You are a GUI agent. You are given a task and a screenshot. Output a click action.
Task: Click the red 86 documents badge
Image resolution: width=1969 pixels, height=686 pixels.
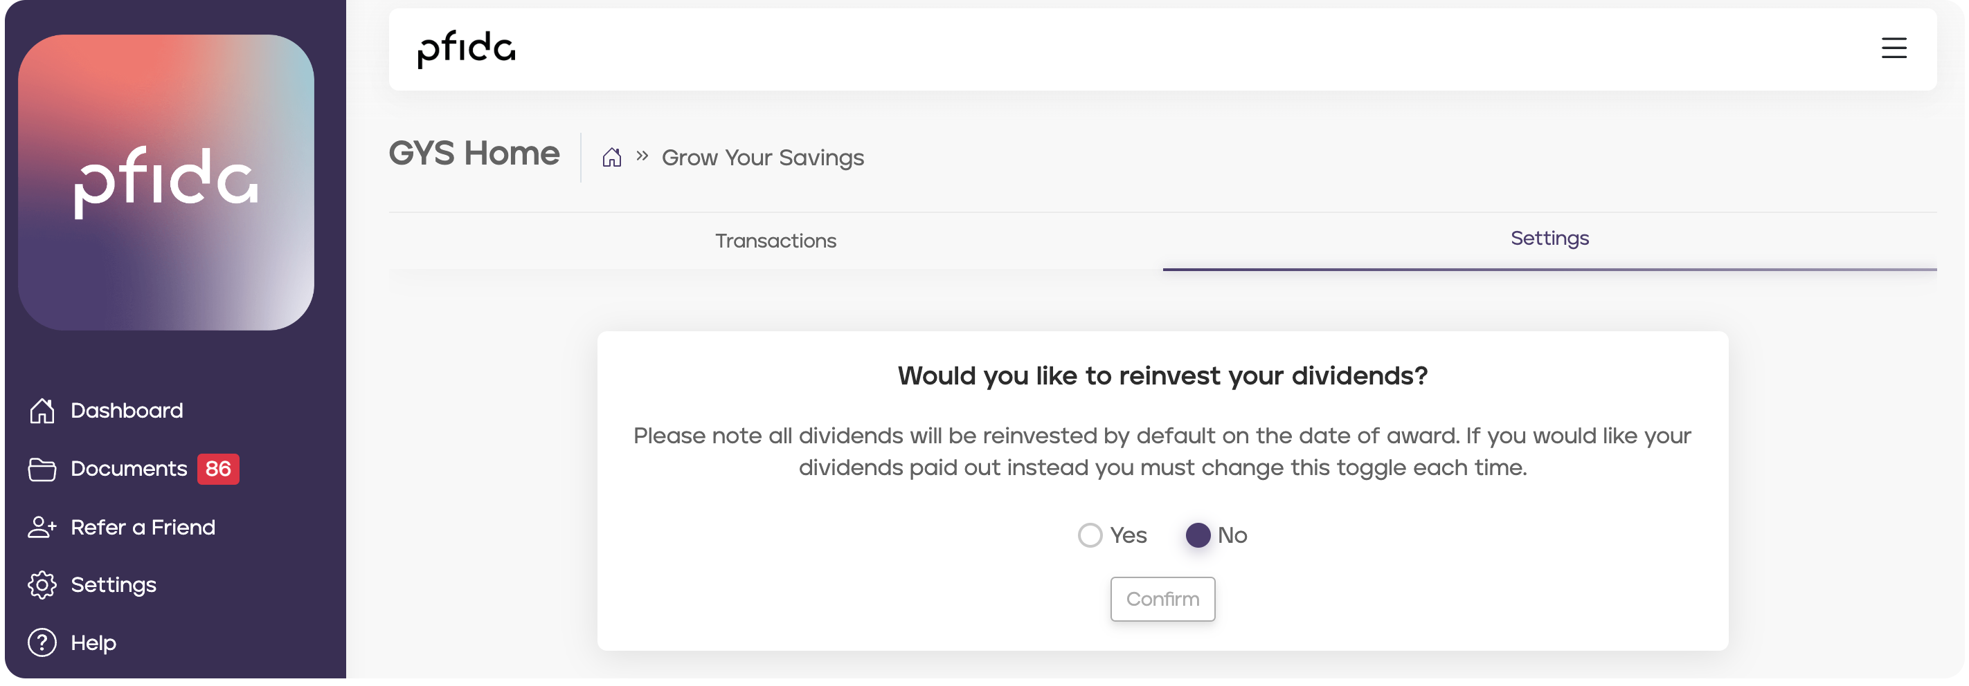click(x=218, y=470)
